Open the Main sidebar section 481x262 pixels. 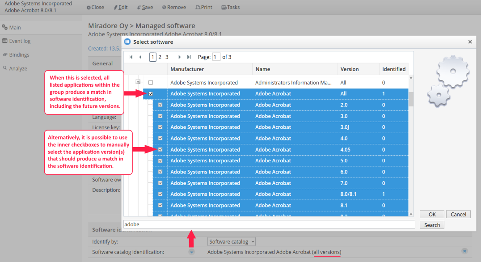[12, 27]
